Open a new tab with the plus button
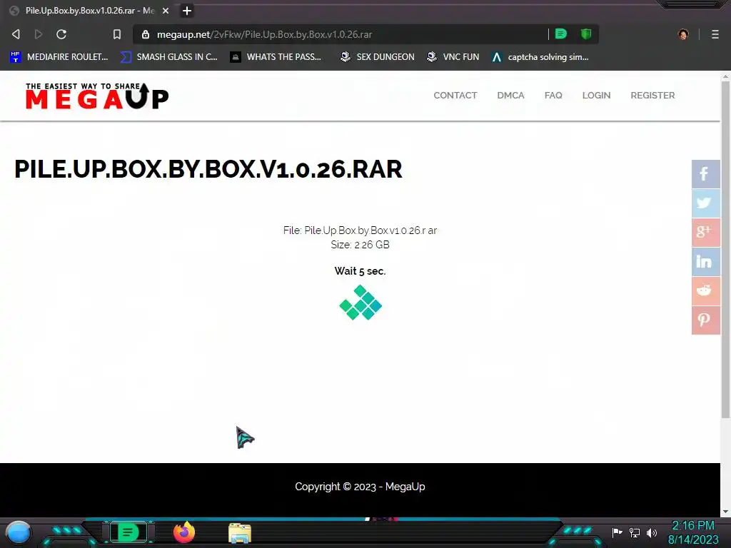Screen dimensions: 731x548 (187, 11)
